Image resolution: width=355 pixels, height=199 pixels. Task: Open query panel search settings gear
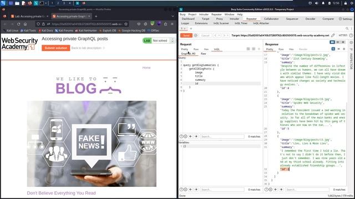[x=185, y=137]
